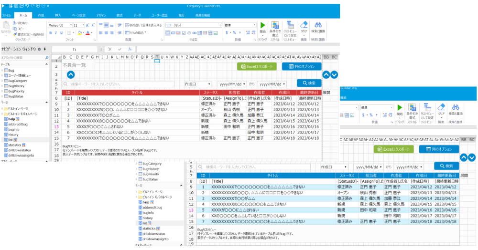Toggle Bold formatting in the font group

click(50, 33)
